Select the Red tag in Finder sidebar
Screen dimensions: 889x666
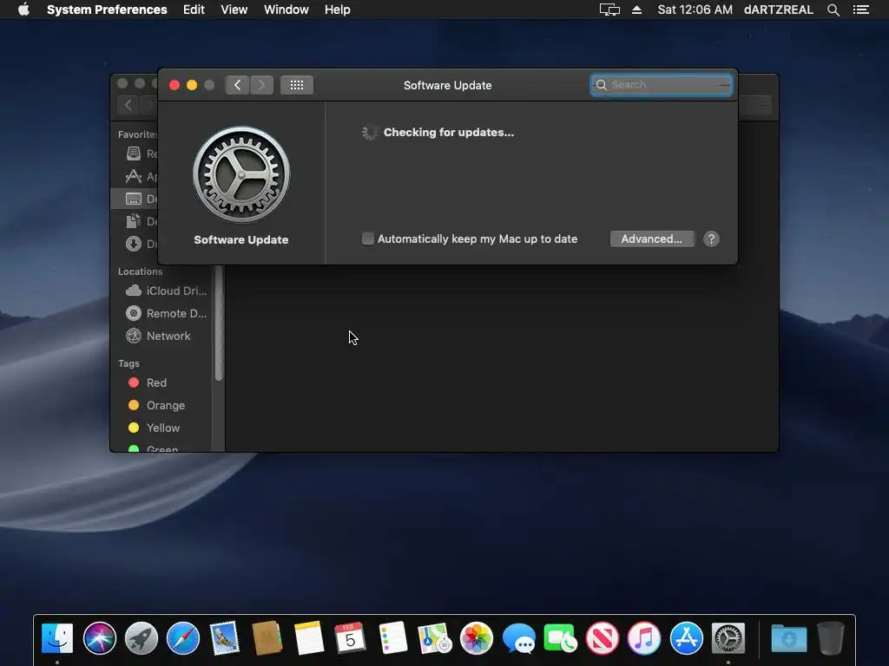click(148, 382)
